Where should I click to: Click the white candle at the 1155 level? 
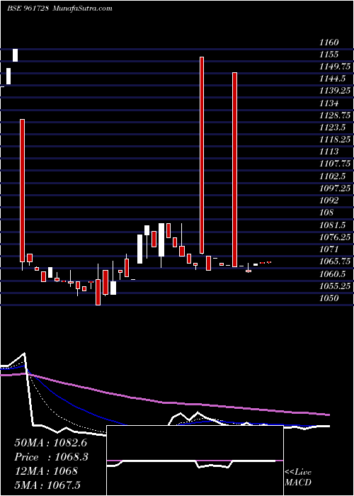point(15,55)
